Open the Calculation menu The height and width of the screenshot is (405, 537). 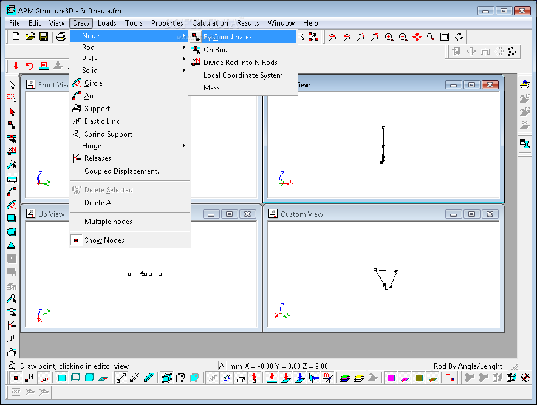point(210,23)
